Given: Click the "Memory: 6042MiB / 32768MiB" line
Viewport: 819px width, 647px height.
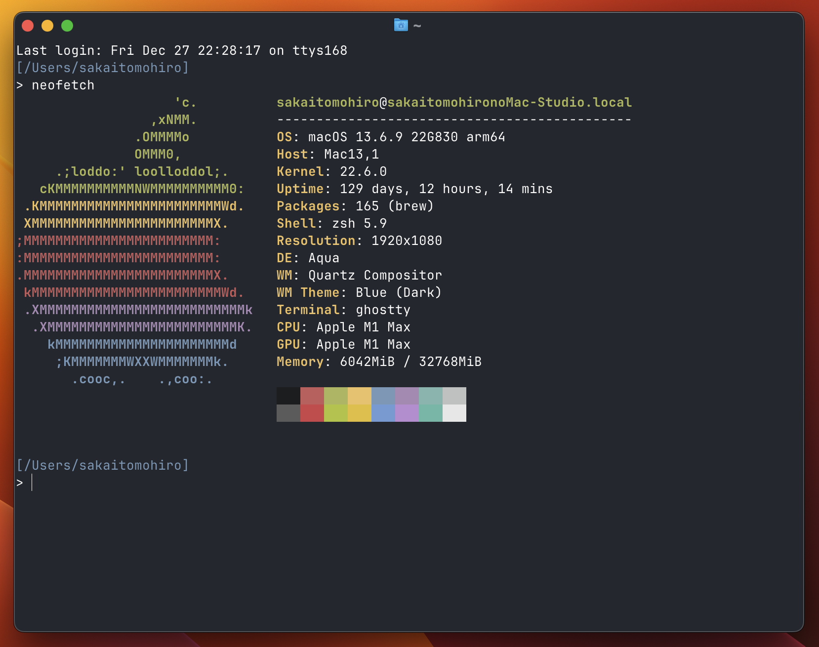Looking at the screenshot, I should point(379,362).
